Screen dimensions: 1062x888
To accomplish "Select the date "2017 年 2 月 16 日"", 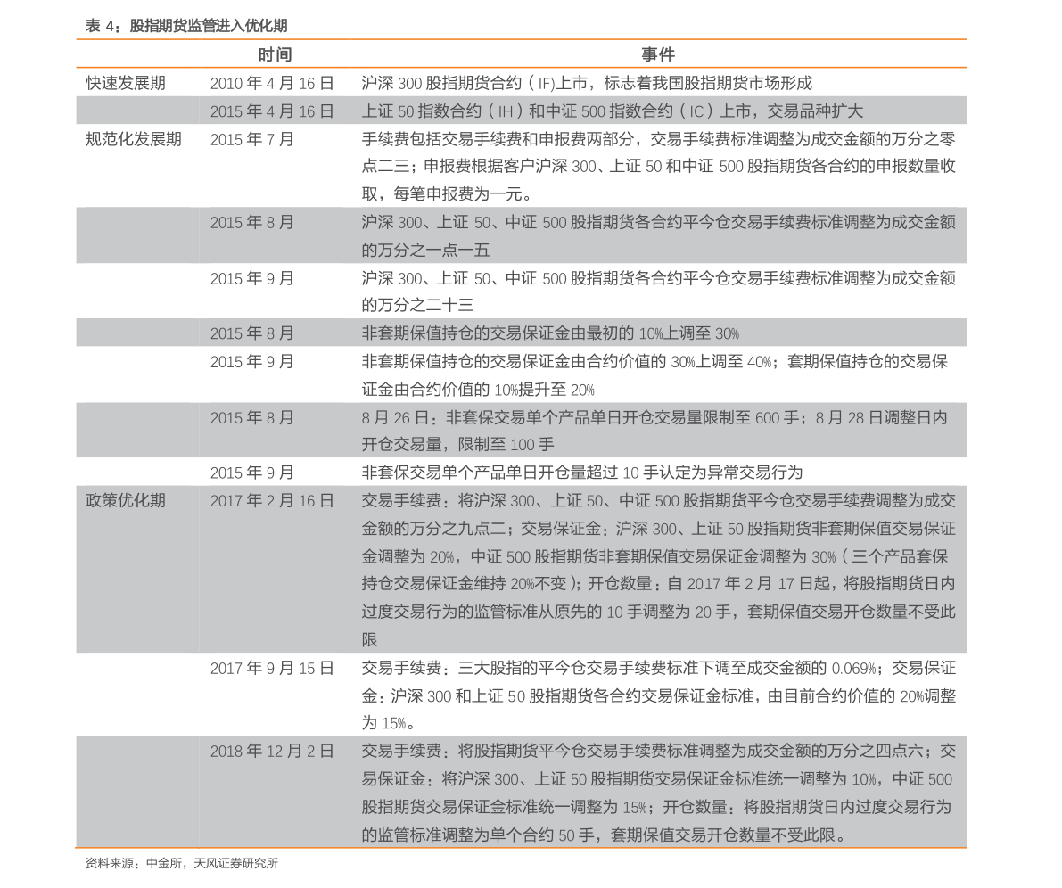I will (x=272, y=500).
